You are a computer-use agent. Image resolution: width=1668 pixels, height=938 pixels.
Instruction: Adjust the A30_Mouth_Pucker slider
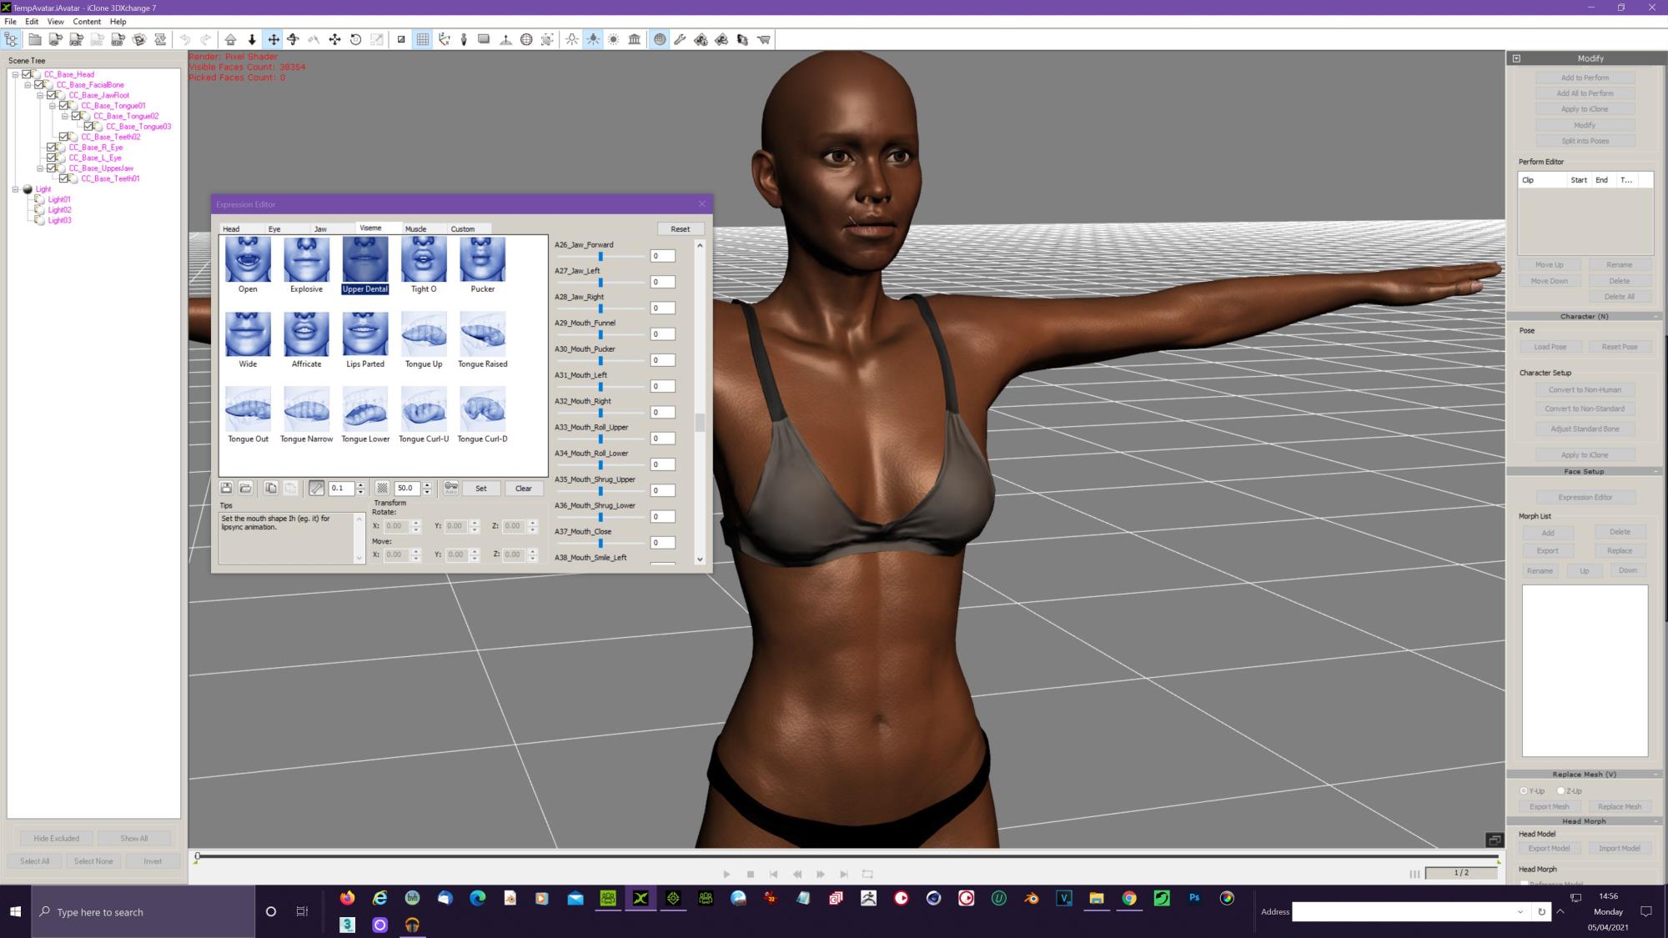[x=600, y=360]
